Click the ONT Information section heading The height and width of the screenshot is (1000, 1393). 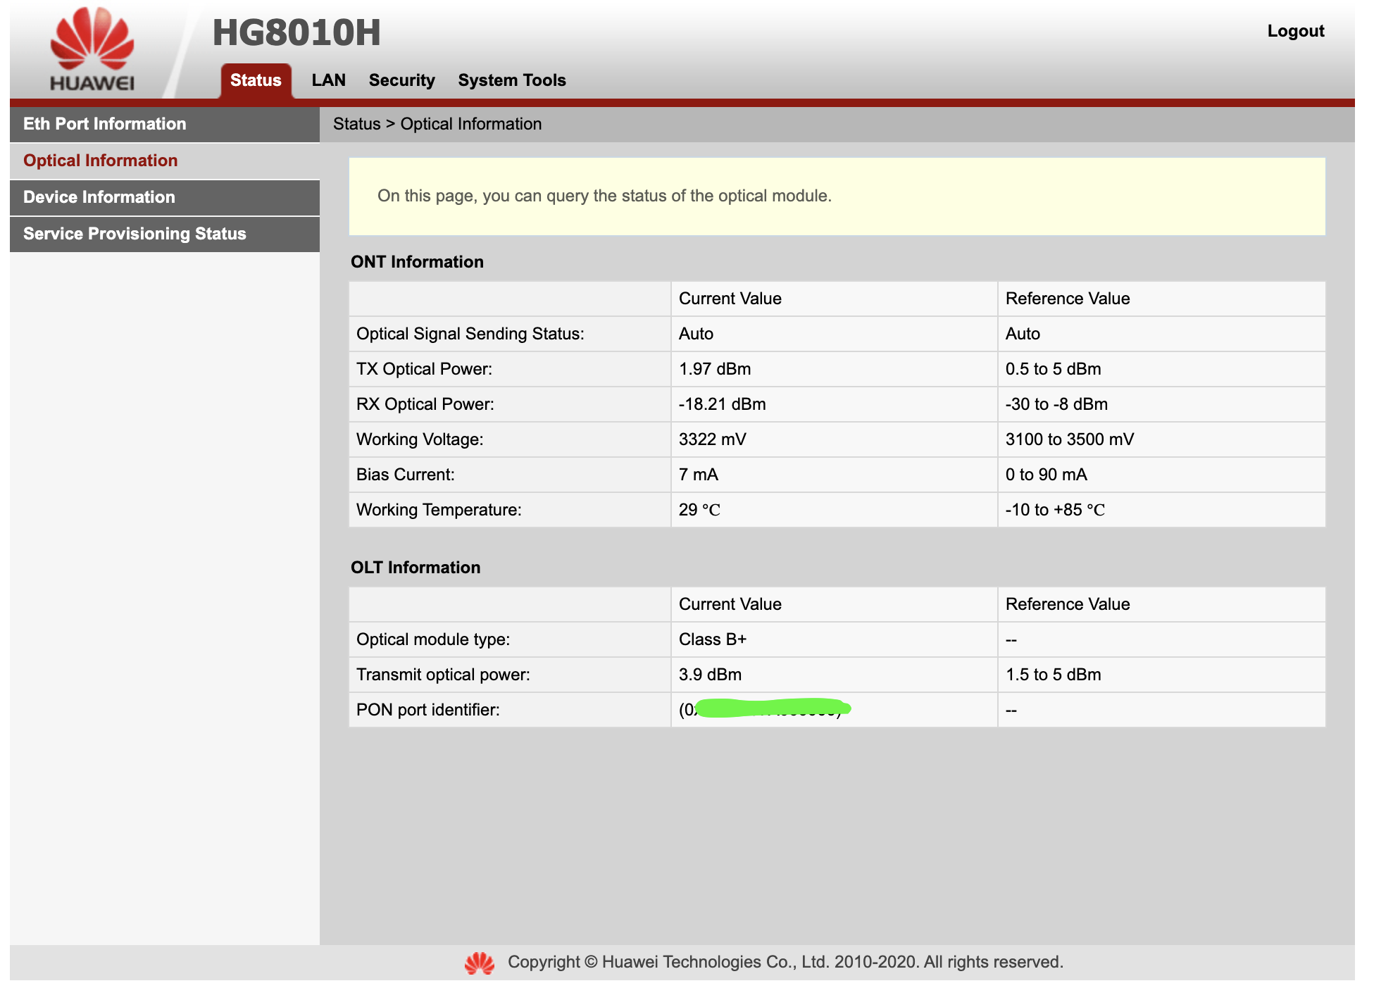click(x=417, y=261)
